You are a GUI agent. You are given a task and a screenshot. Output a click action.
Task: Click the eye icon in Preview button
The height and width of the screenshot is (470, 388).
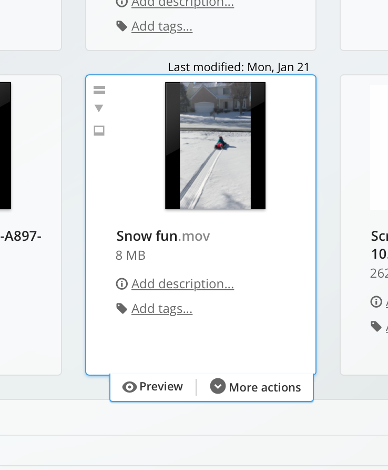(x=129, y=387)
